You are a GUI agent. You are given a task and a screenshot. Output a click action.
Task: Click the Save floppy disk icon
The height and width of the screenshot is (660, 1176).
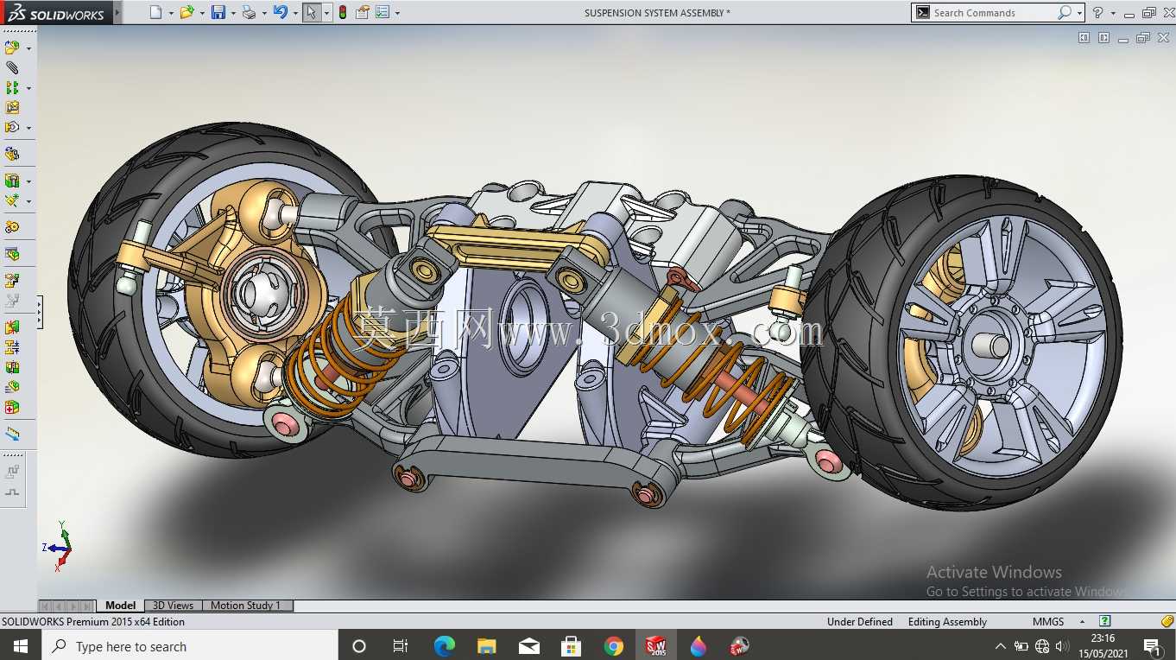(x=218, y=12)
